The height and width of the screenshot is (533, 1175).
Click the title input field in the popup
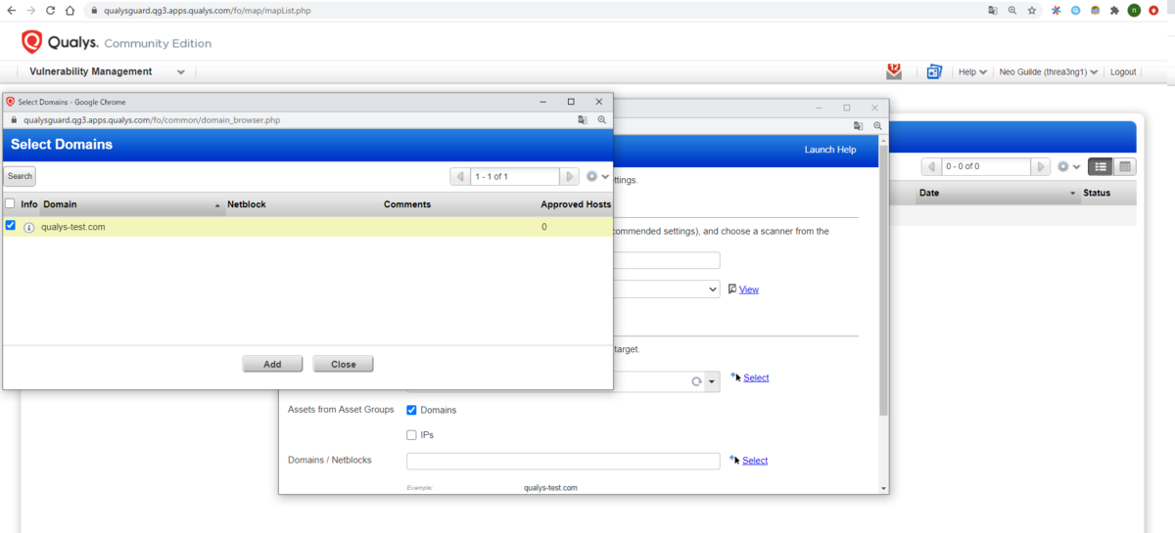tap(667, 260)
